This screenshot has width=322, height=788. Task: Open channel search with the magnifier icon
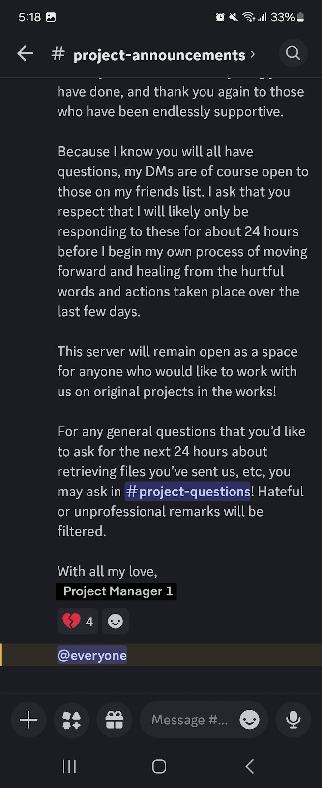point(293,53)
